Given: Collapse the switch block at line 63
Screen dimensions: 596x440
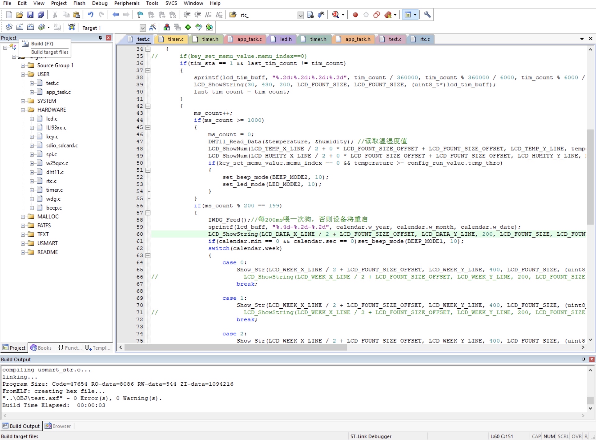Looking at the screenshot, I should (148, 256).
